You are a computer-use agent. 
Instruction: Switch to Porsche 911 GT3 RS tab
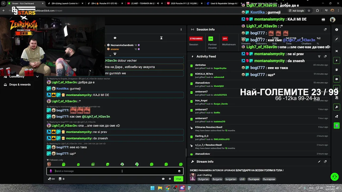[x=105, y=3]
